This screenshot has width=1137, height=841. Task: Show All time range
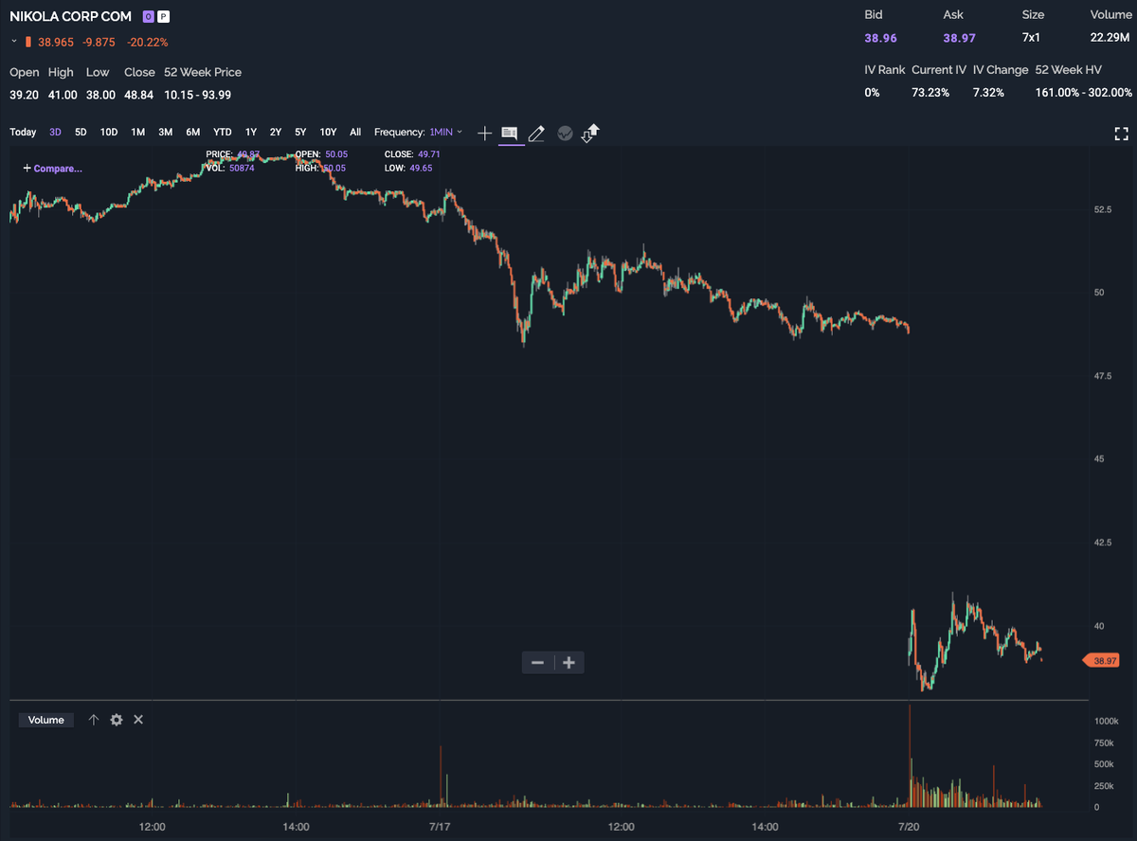[x=355, y=133]
